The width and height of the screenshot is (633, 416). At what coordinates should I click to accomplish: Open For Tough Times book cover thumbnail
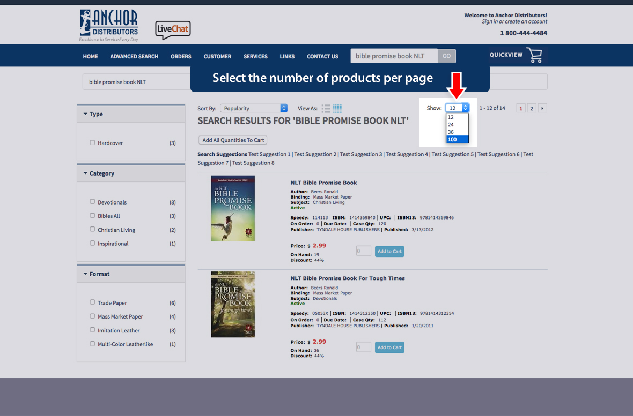click(232, 304)
